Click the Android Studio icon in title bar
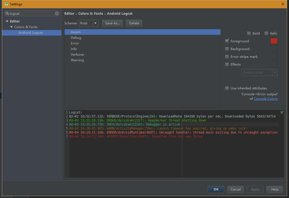This screenshot has height=198, width=289. [6, 4]
